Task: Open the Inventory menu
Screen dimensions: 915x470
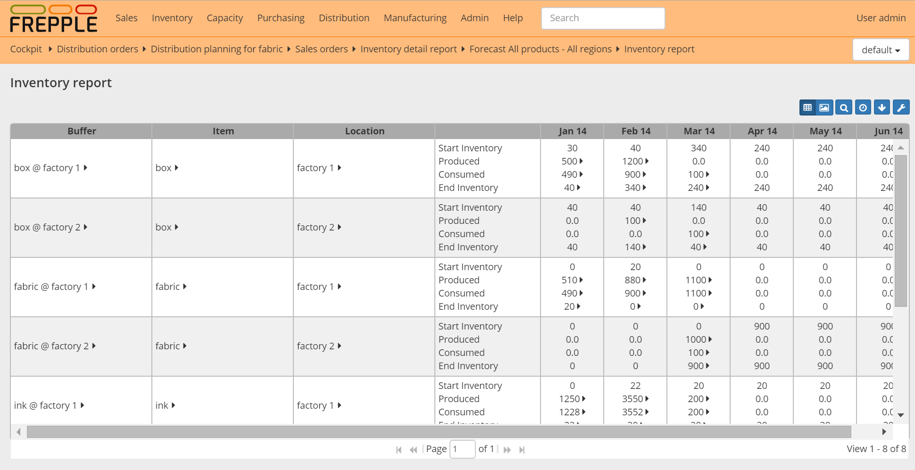Action: coord(172,18)
